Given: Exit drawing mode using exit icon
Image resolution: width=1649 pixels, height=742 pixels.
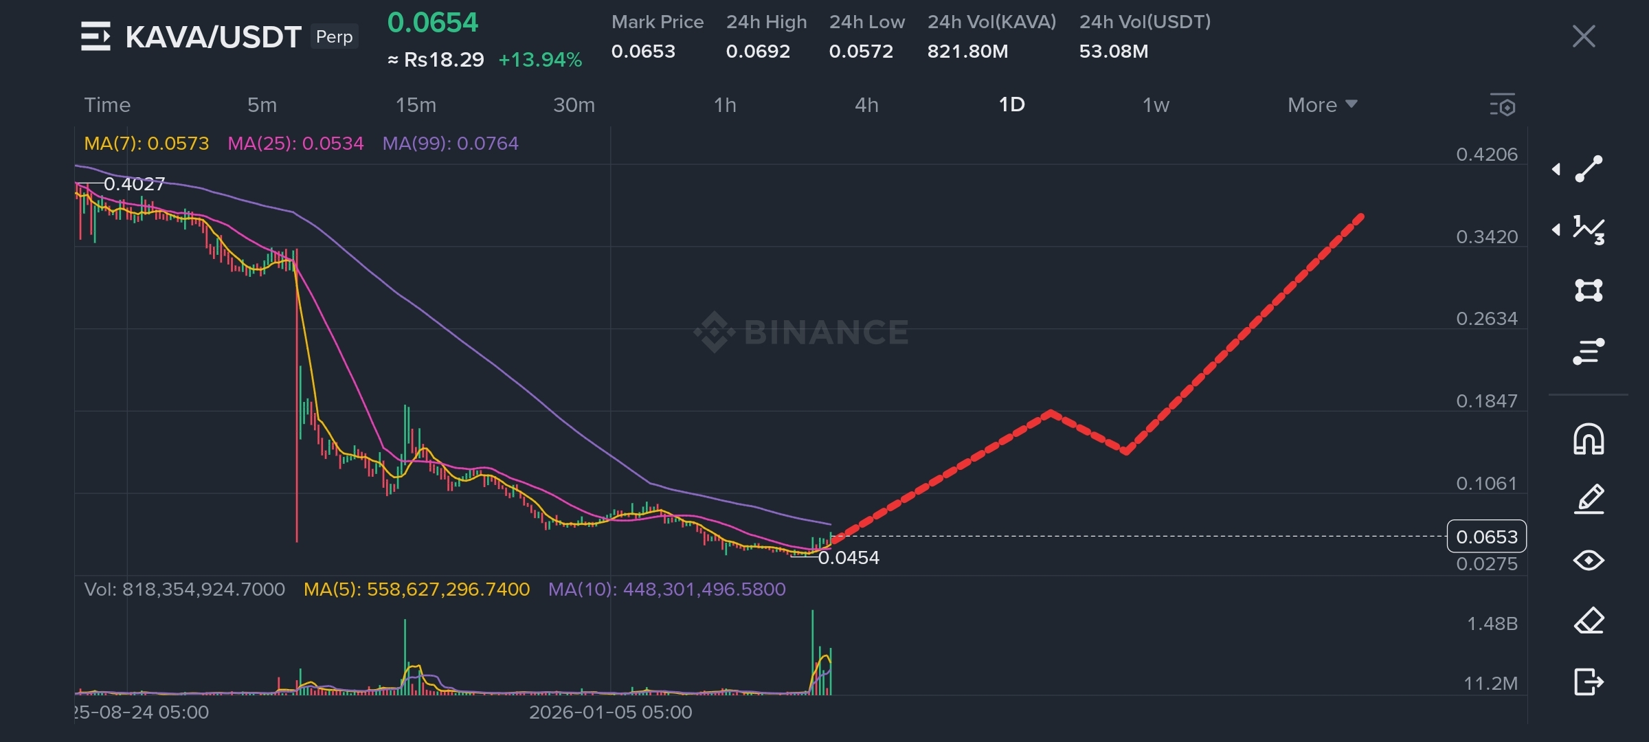Looking at the screenshot, I should pos(1589,682).
